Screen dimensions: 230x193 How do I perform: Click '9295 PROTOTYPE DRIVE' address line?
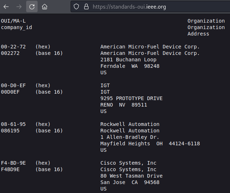click(131, 99)
